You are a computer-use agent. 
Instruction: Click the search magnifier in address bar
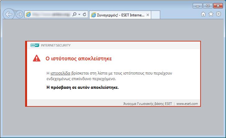coord(75,14)
